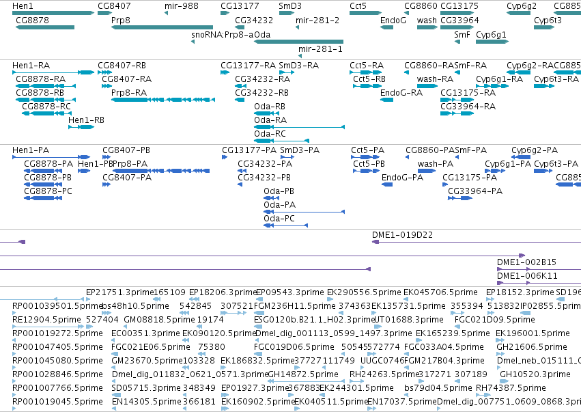The width and height of the screenshot is (581, 412).
Task: Click the CG33964 gene label
Action: pos(459,20)
